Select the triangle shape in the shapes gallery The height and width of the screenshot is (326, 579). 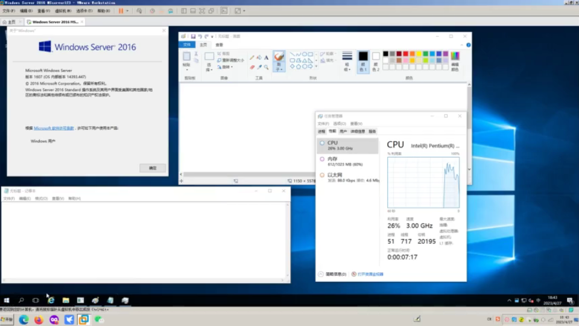click(304, 60)
